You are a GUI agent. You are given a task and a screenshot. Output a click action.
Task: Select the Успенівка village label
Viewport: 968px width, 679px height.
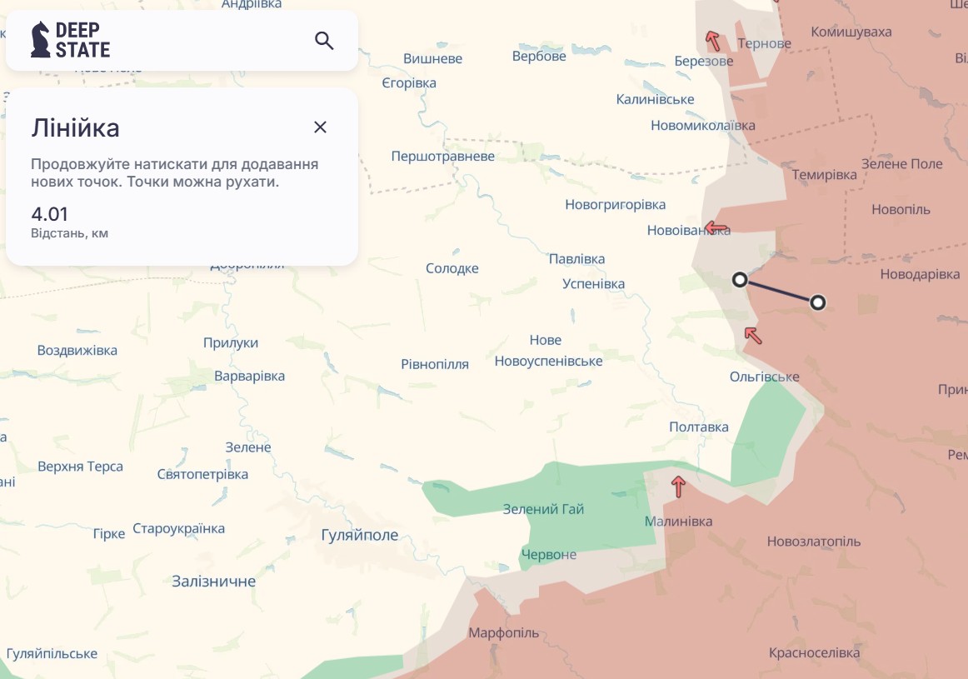click(593, 284)
